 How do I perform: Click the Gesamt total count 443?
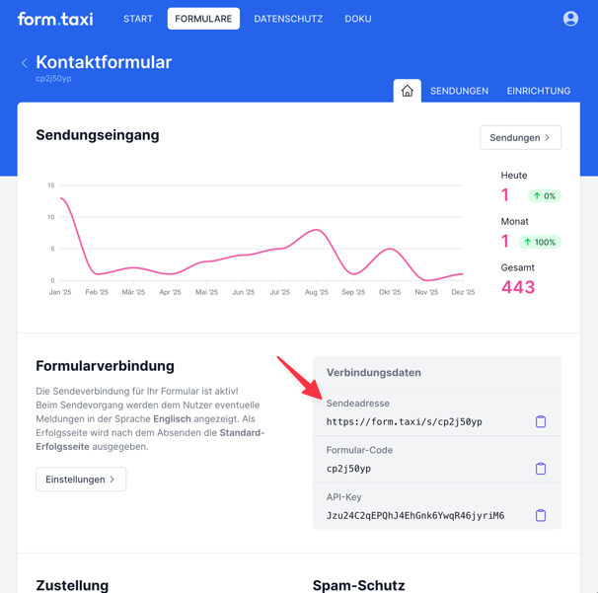pyautogui.click(x=518, y=287)
